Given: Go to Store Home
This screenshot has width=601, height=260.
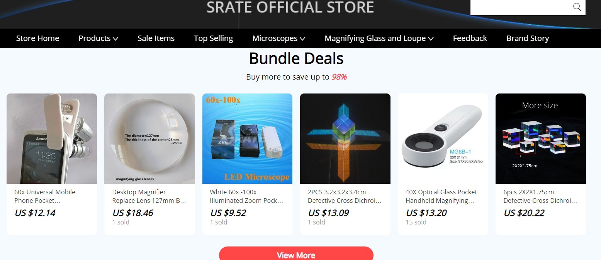Looking at the screenshot, I should pyautogui.click(x=37, y=38).
